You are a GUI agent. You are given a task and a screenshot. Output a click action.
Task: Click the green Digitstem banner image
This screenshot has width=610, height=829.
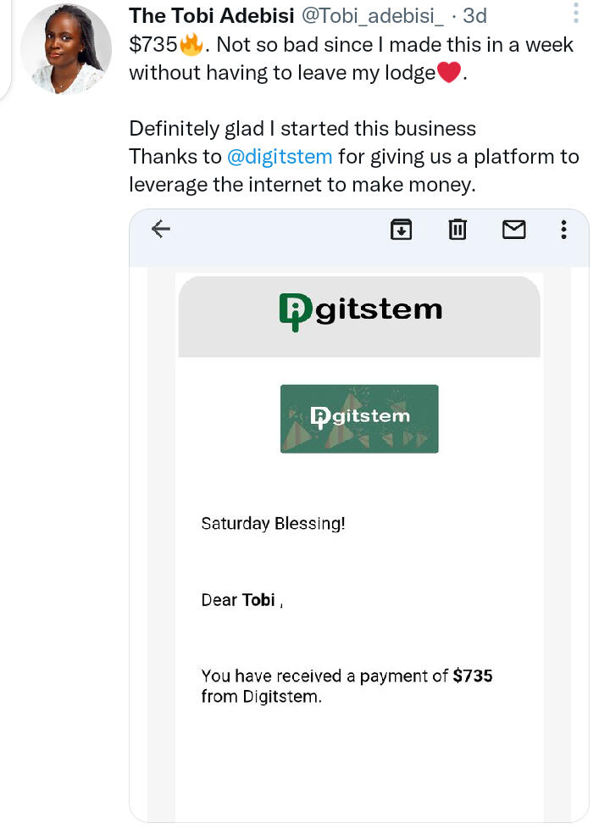(x=359, y=419)
